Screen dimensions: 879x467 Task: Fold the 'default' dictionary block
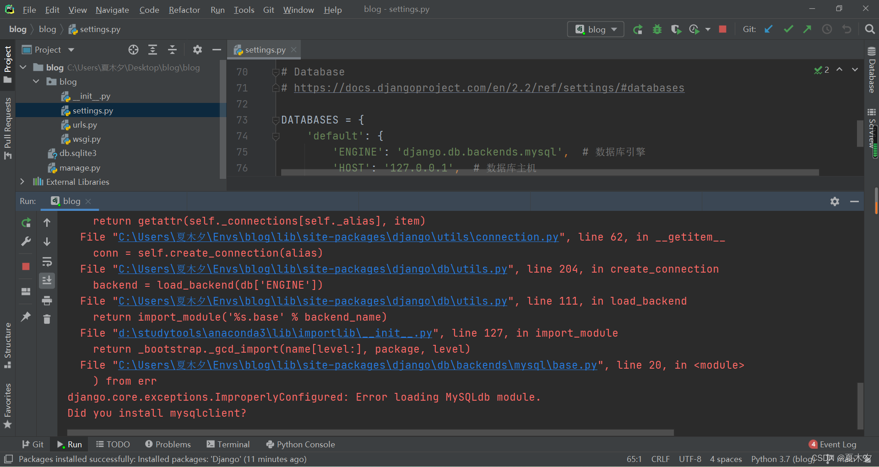276,136
